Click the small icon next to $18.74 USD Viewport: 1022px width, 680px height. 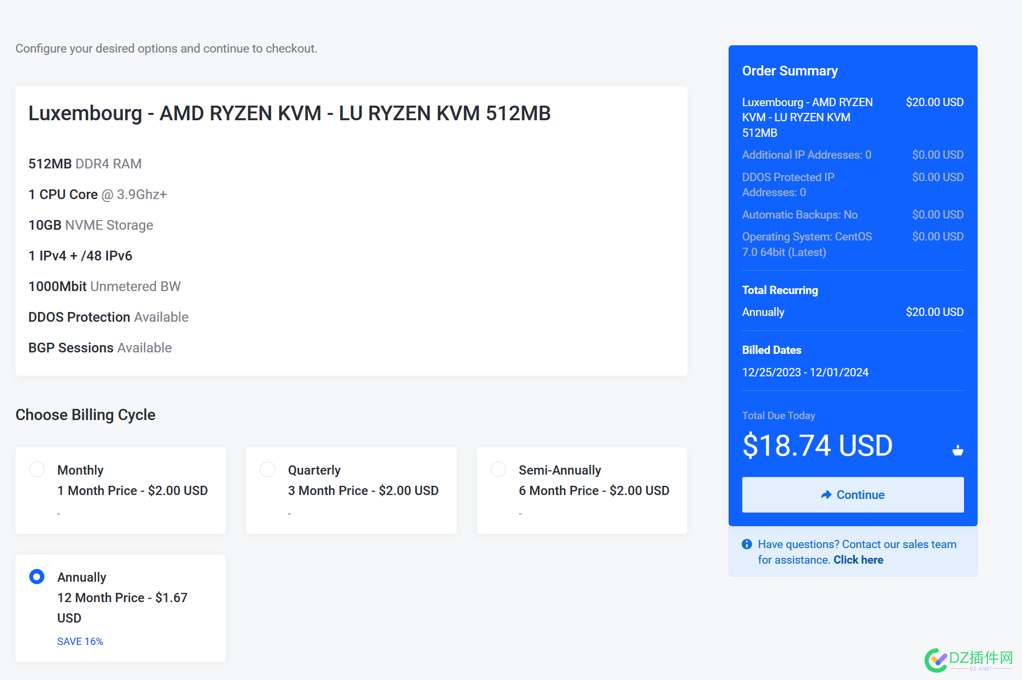tap(958, 450)
